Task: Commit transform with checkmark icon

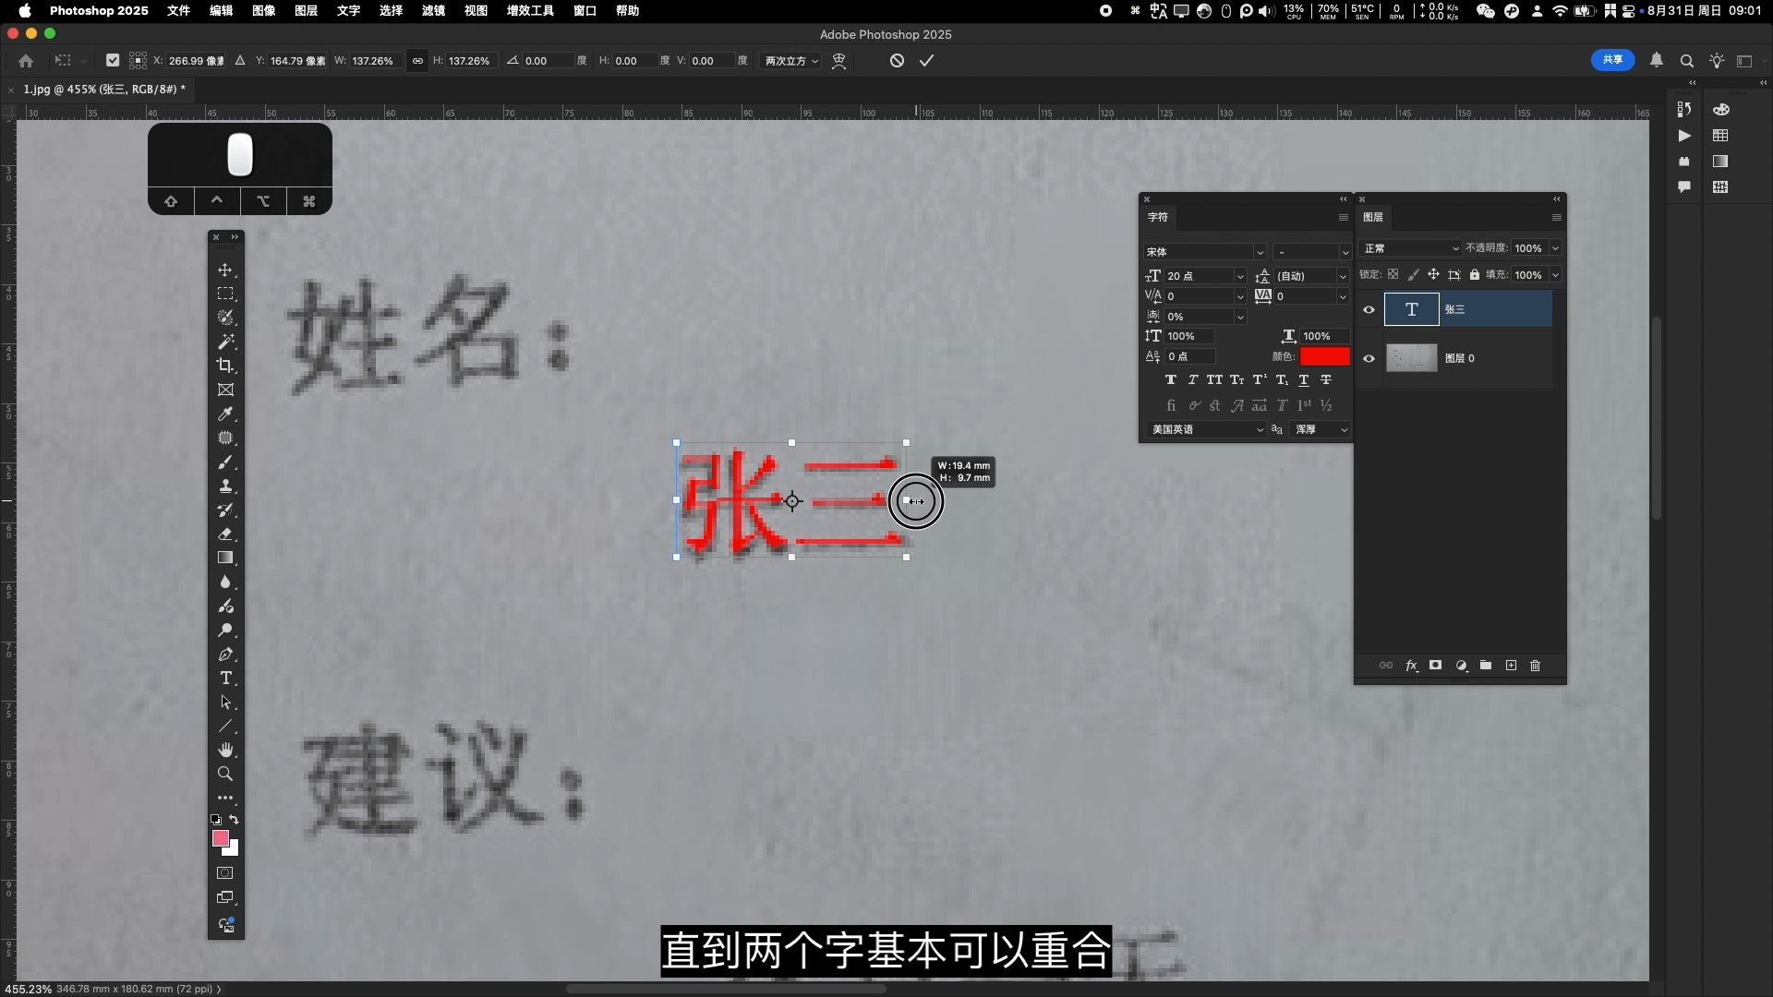Action: pos(926,61)
